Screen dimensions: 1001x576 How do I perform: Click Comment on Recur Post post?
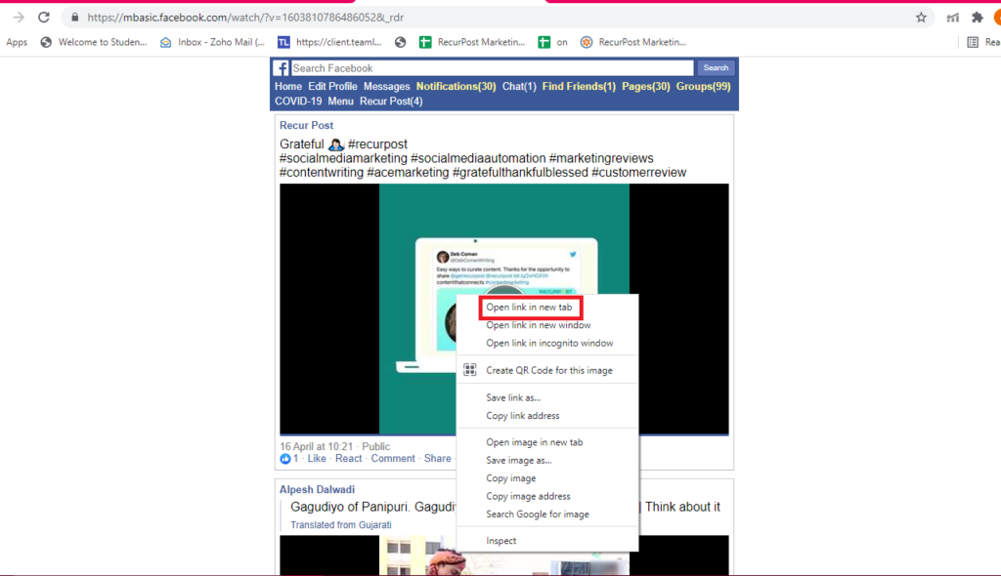(393, 458)
